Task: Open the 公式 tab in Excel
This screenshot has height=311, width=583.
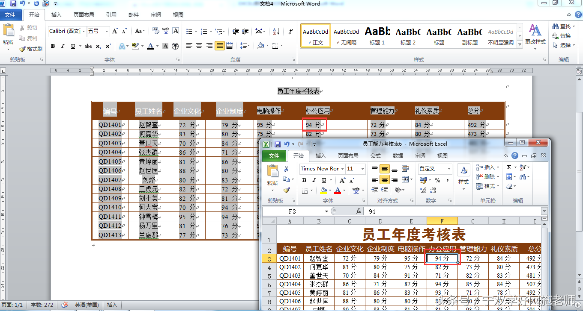Action: coord(376,155)
